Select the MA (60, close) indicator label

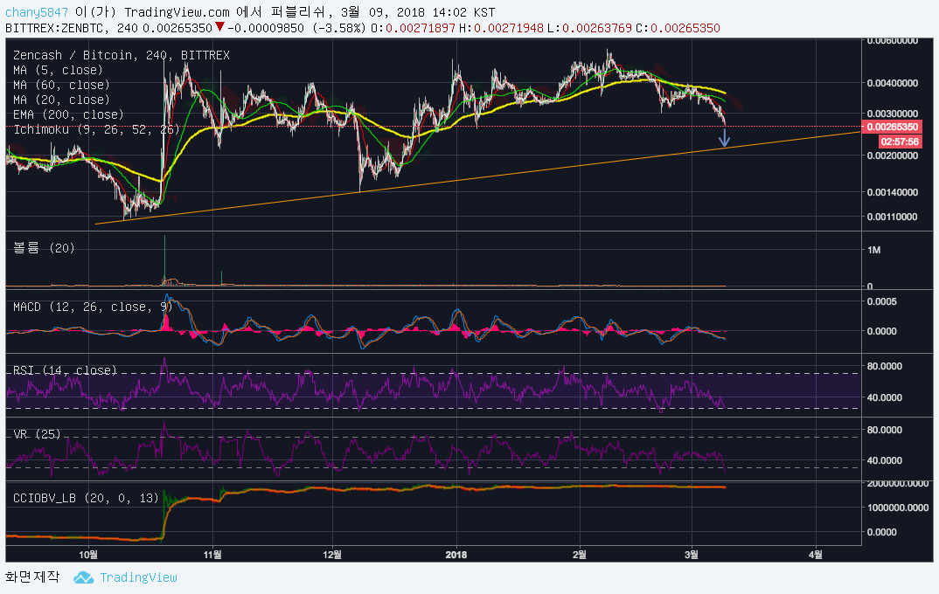tap(61, 85)
